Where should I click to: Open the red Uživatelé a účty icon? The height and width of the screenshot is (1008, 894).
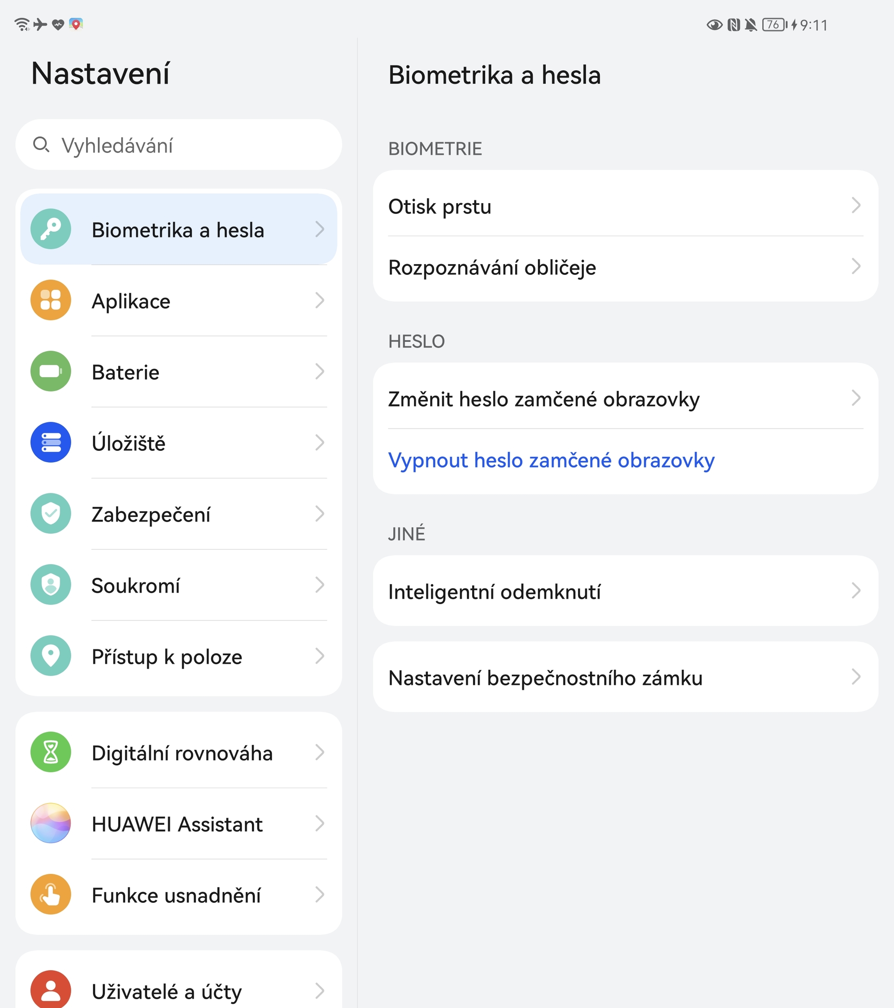tap(50, 989)
